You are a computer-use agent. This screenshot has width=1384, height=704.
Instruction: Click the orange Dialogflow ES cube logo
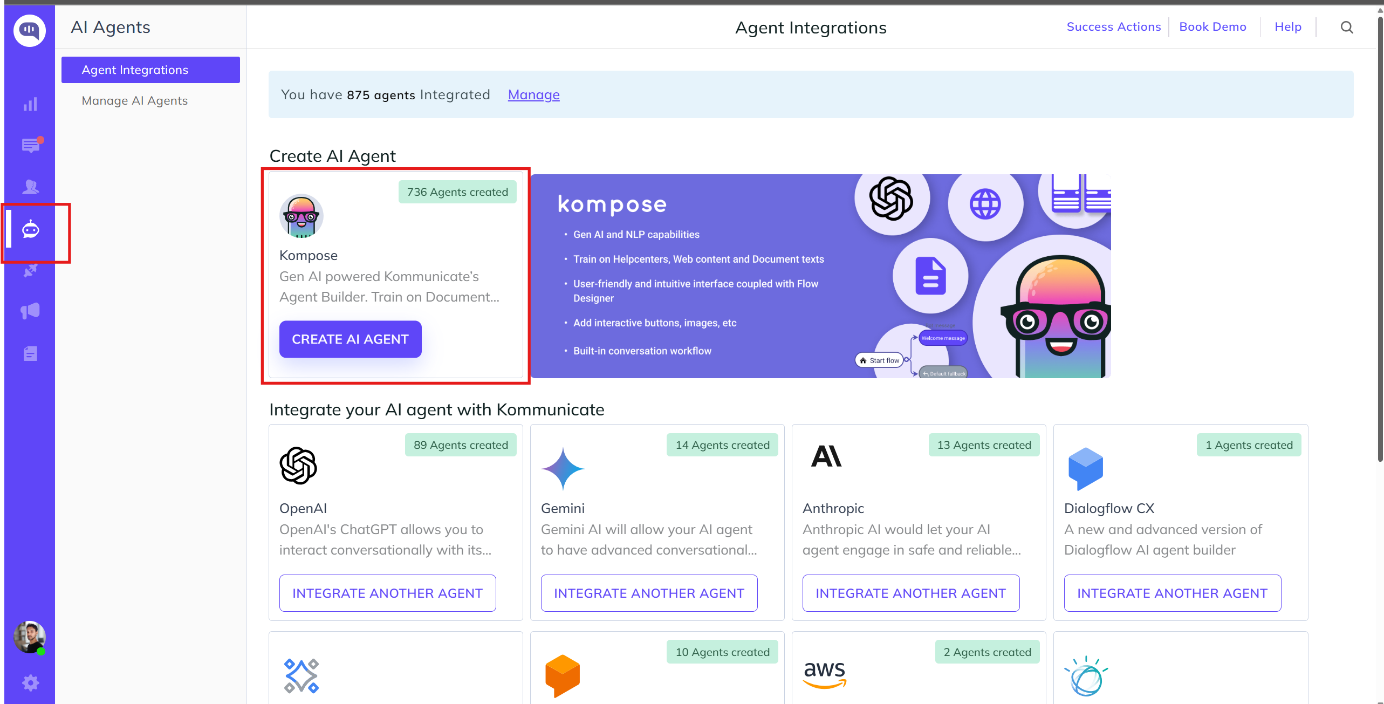click(x=563, y=676)
